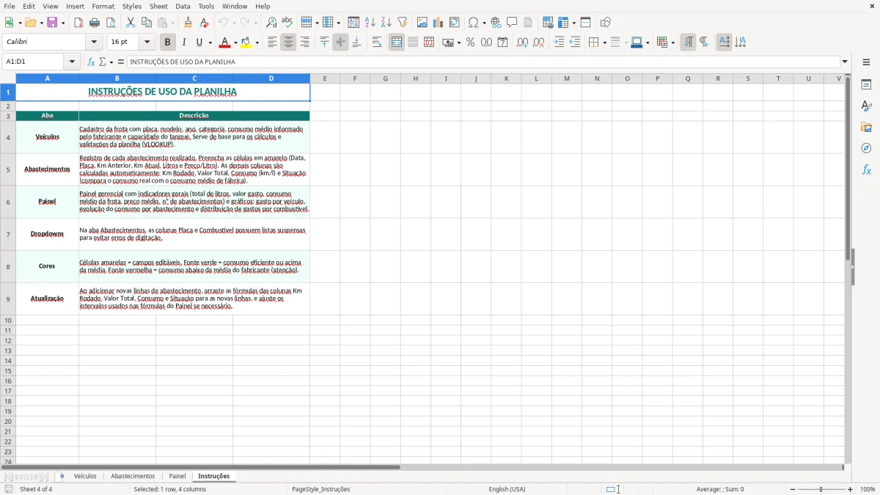Insert a comment
Screen dimensions: 880x495
click(x=512, y=23)
